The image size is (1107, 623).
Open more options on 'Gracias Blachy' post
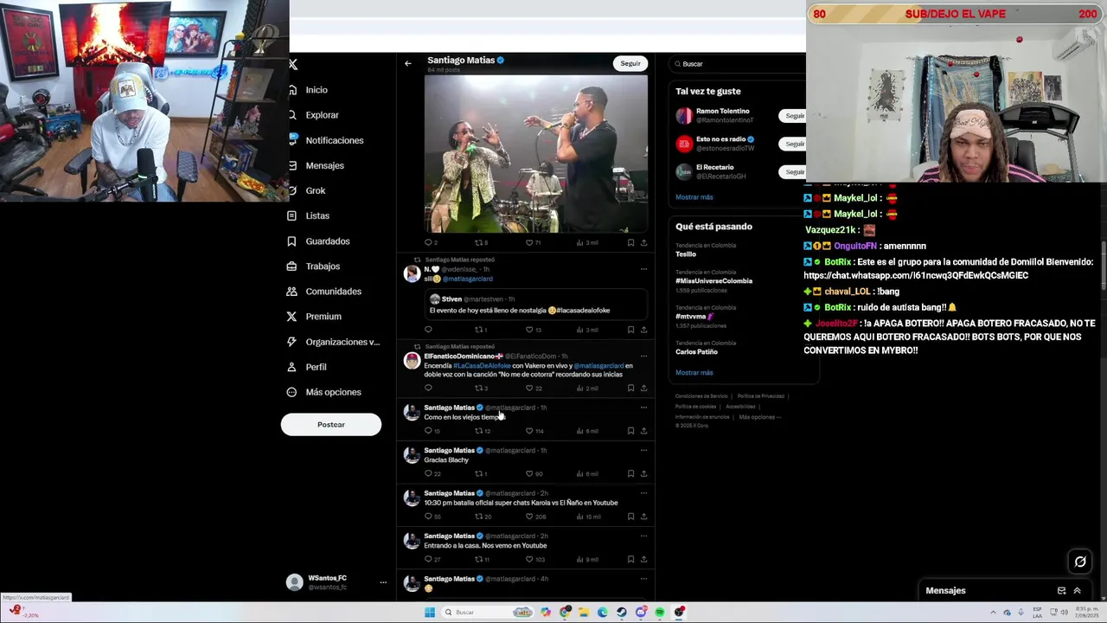(643, 451)
